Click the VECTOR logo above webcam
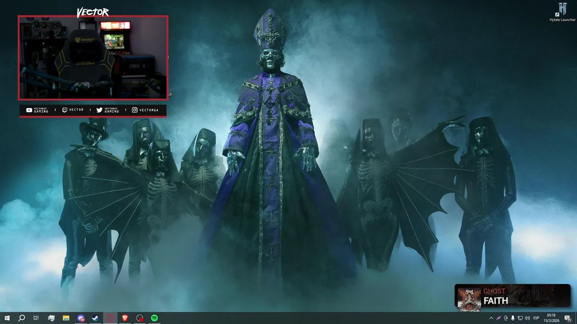577x324 pixels. click(93, 12)
